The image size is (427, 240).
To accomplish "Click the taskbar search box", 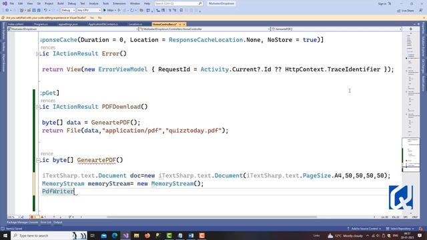I will pyautogui.click(x=49, y=235).
